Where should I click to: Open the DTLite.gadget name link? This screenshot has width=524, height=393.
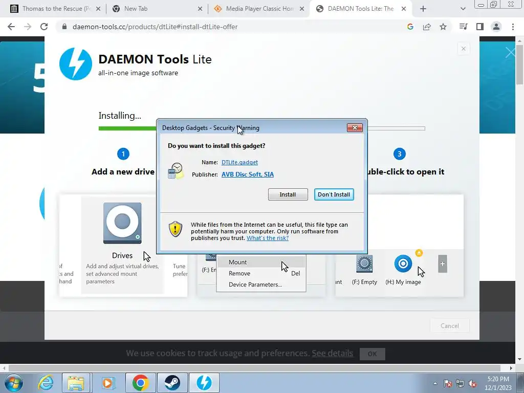tap(239, 162)
